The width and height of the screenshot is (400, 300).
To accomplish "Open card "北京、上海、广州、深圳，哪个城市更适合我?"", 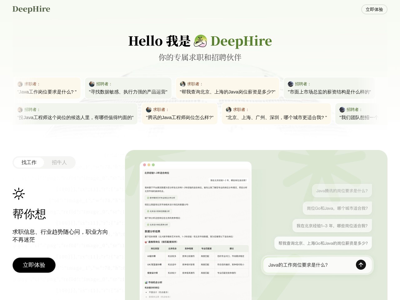I will pos(276,114).
